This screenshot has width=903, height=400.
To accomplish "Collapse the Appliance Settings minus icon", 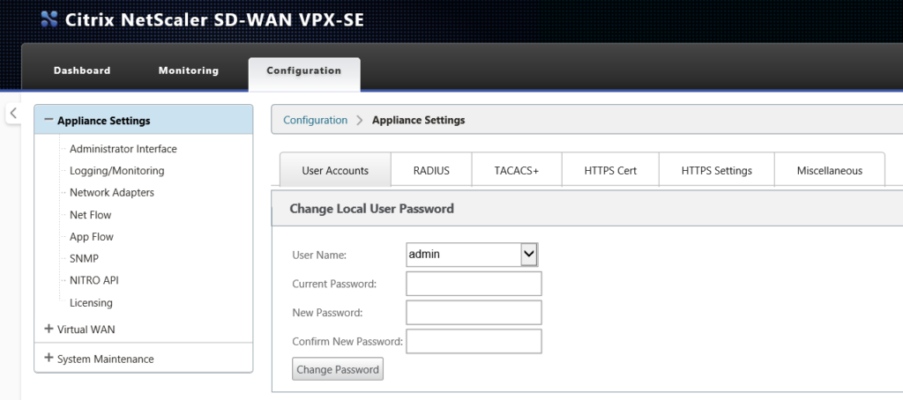I will [49, 120].
